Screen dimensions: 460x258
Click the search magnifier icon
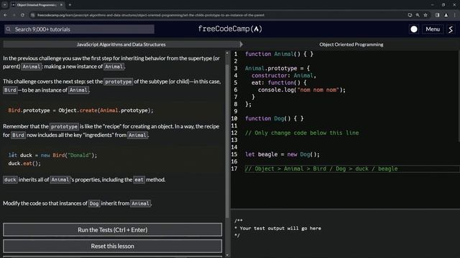8,29
